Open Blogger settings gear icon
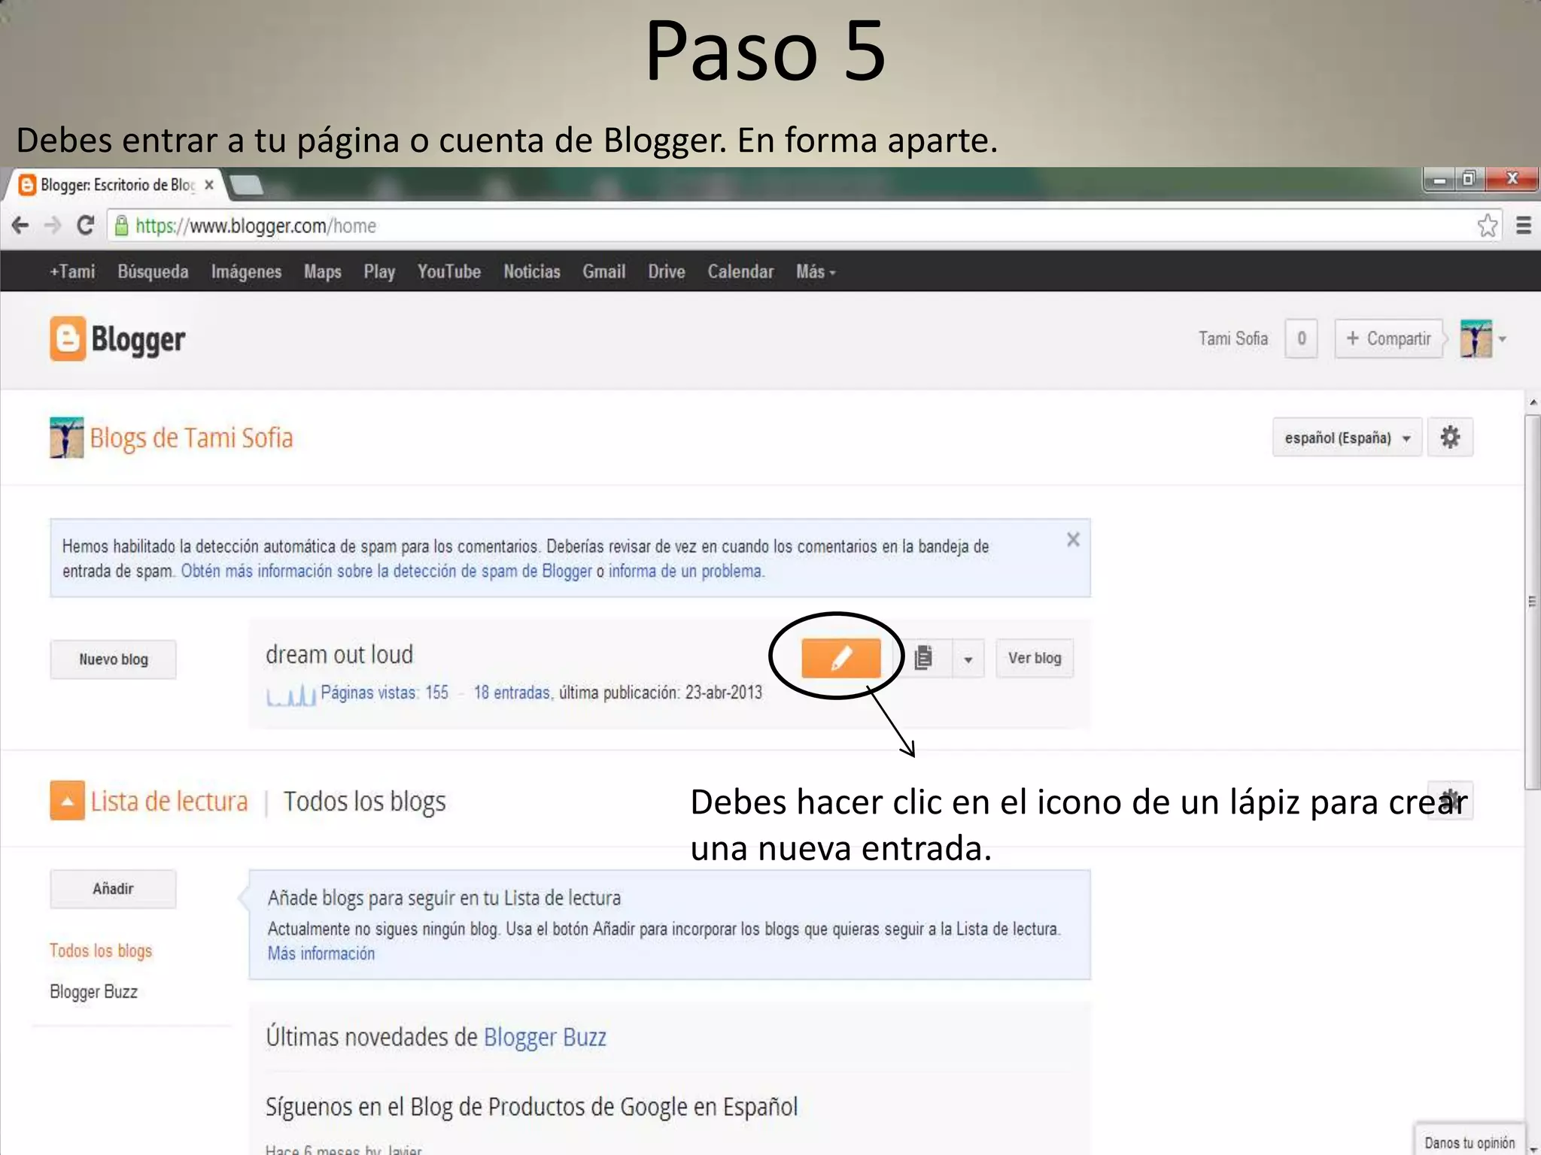The image size is (1541, 1155). (1450, 438)
